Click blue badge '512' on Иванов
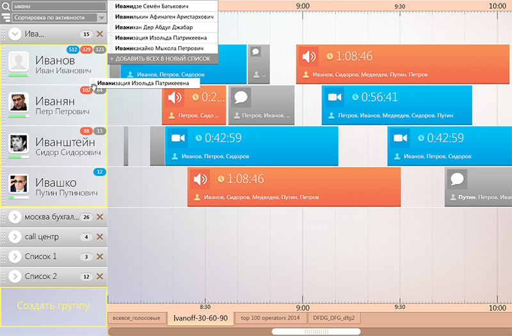Viewport: 512px width, 336px height. click(x=73, y=50)
